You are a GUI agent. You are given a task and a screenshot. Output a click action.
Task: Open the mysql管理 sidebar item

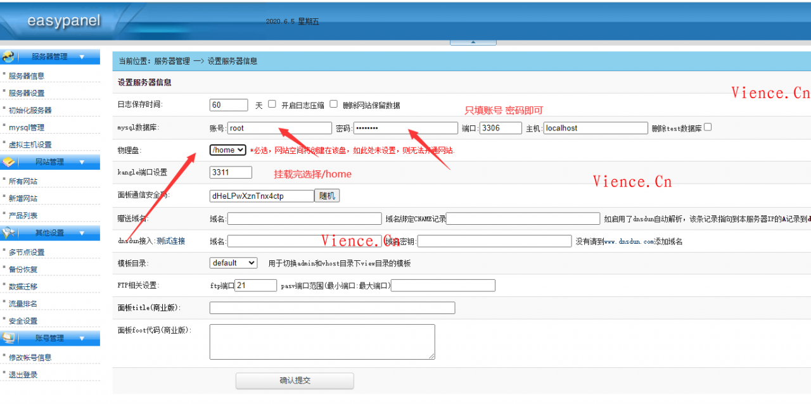pyautogui.click(x=27, y=127)
